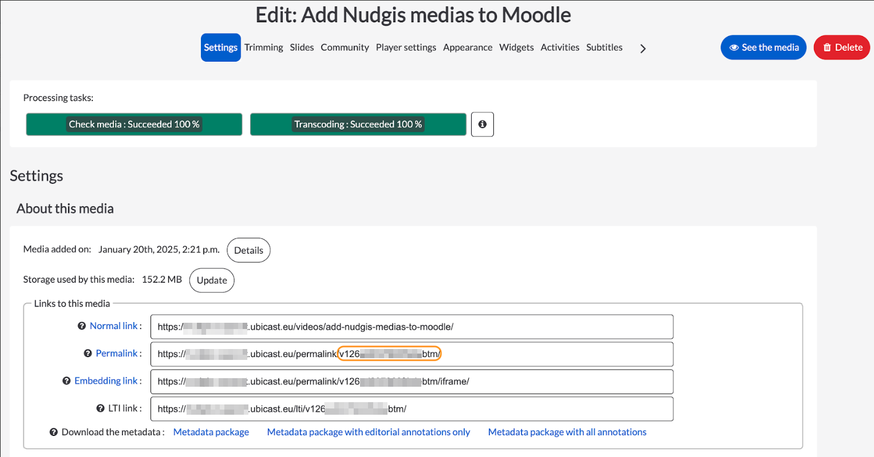
Task: Click the processing tasks info icon
Action: point(483,124)
